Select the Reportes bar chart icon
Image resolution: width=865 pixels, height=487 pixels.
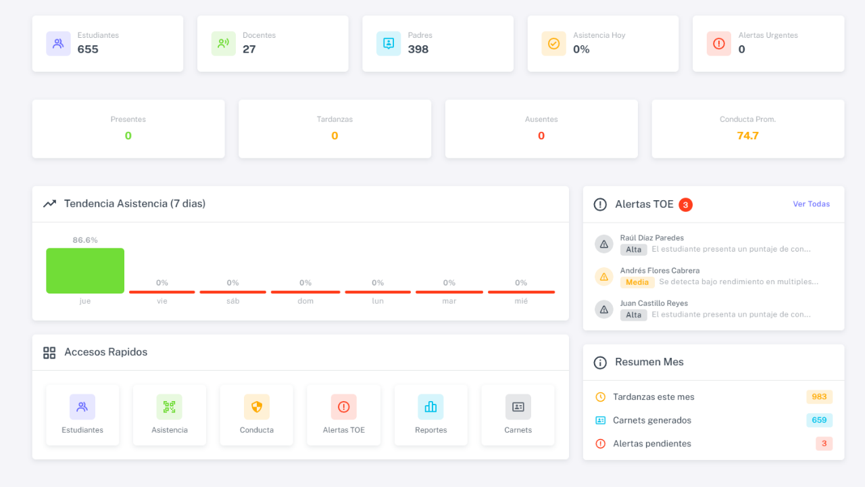click(430, 407)
